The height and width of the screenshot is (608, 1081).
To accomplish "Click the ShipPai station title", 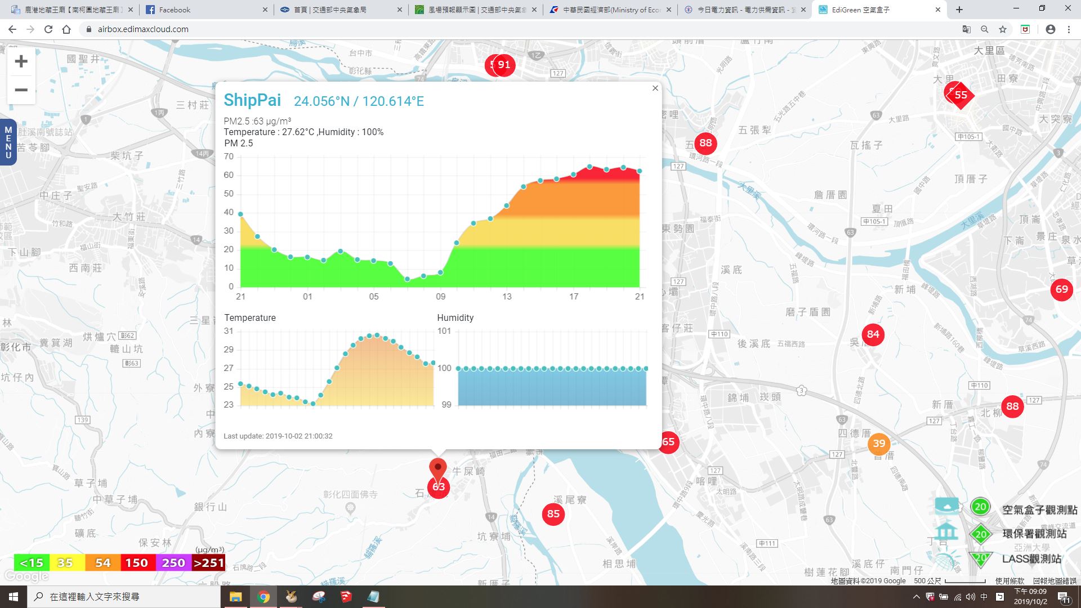I will pyautogui.click(x=252, y=100).
